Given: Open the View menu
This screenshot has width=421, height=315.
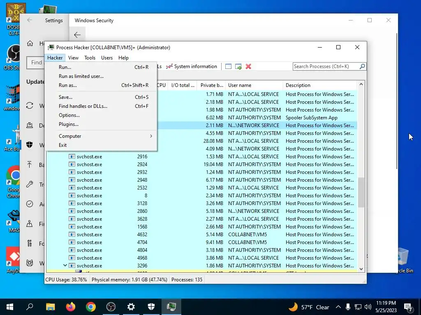Looking at the screenshot, I should [73, 57].
